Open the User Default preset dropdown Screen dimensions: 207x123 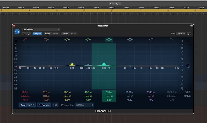(41, 29)
